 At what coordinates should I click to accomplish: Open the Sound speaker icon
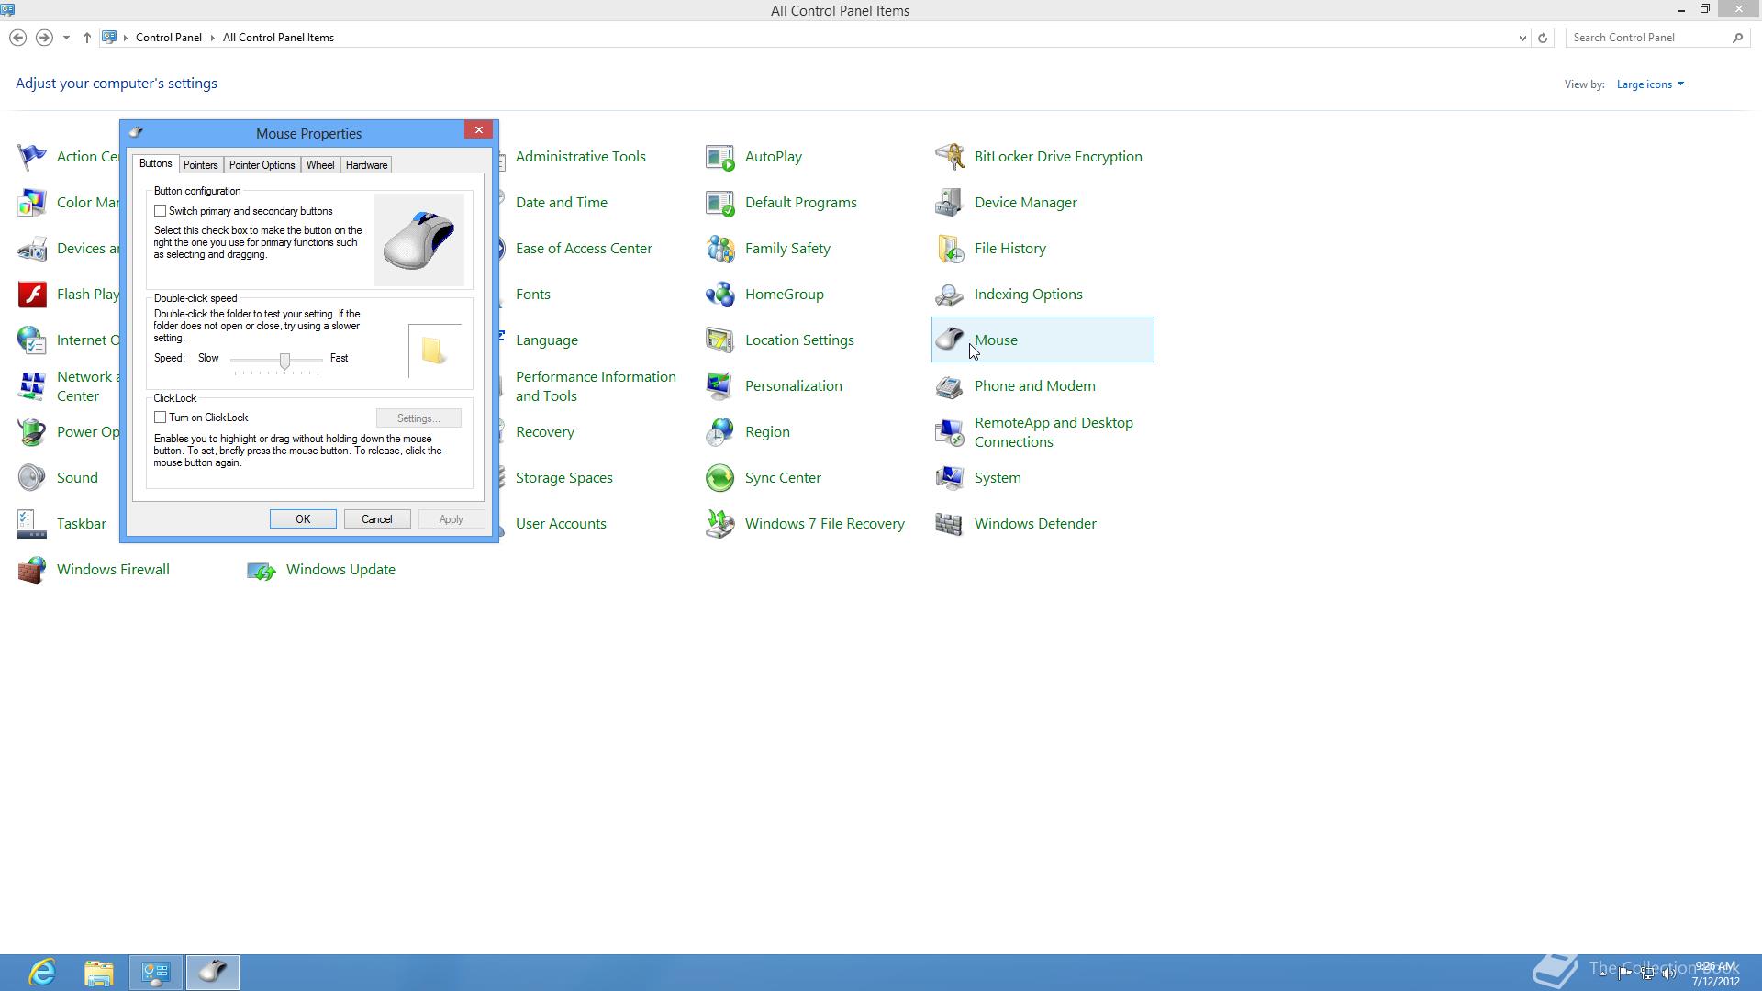pos(31,478)
